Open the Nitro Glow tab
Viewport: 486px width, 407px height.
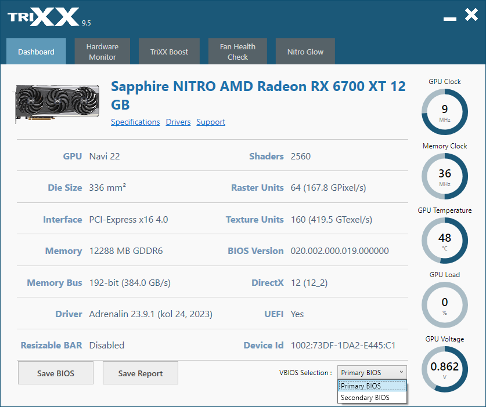pyautogui.click(x=305, y=52)
